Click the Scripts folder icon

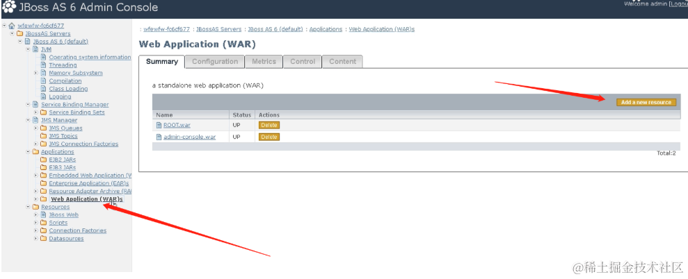43,223
